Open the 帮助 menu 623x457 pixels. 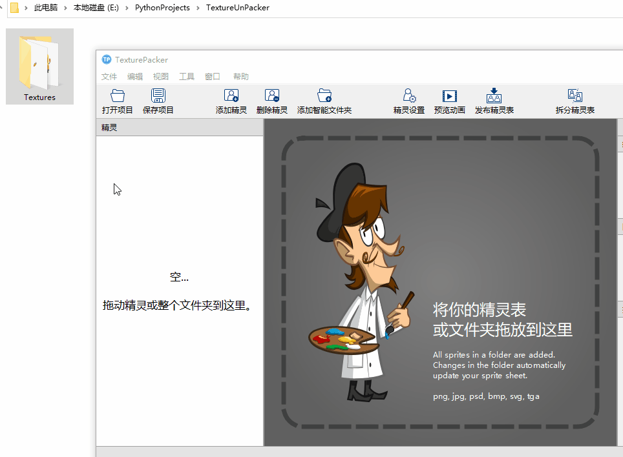pyautogui.click(x=241, y=77)
